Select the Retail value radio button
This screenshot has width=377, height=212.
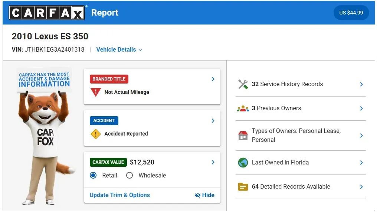[93, 175]
